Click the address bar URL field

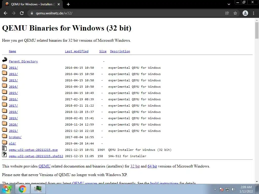pos(125,13)
